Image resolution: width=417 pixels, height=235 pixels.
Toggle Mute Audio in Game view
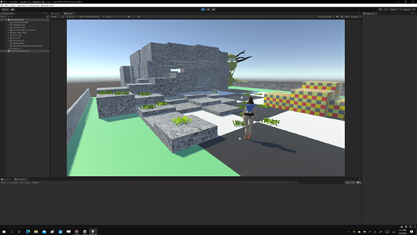(337, 17)
